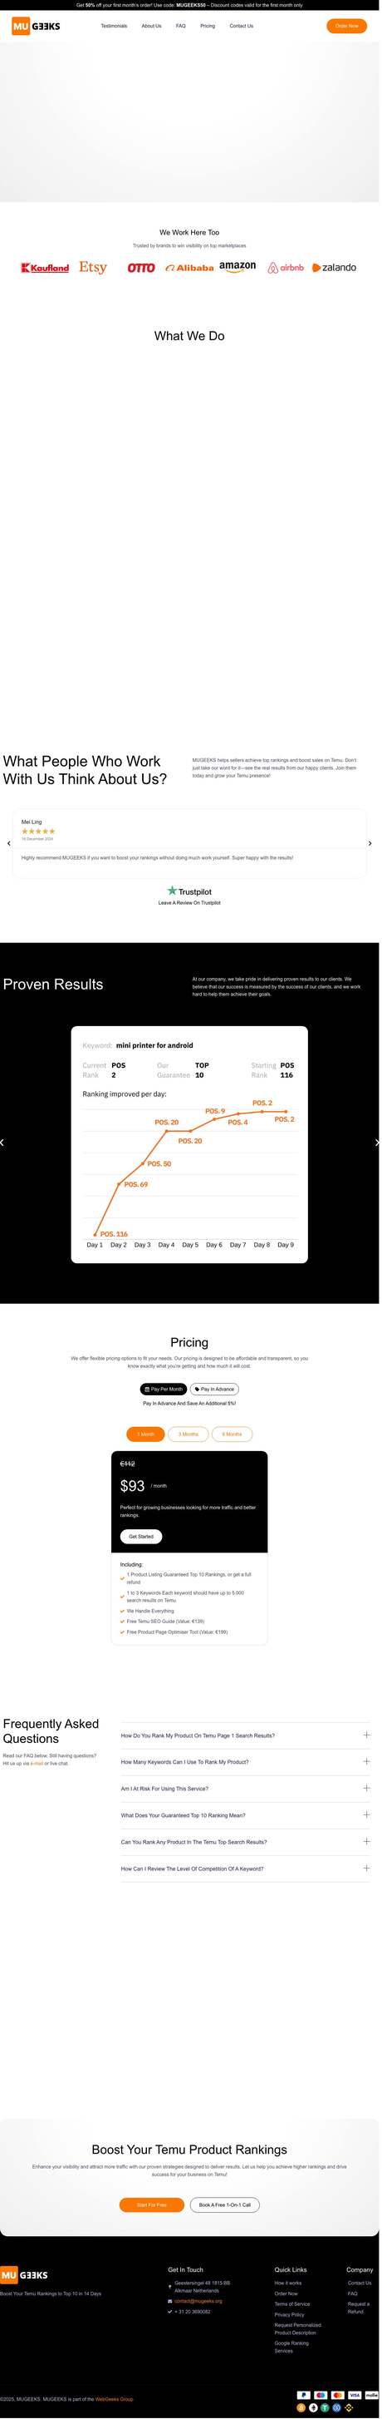
Task: Open the Testimonials navigation item
Action: pyautogui.click(x=115, y=27)
